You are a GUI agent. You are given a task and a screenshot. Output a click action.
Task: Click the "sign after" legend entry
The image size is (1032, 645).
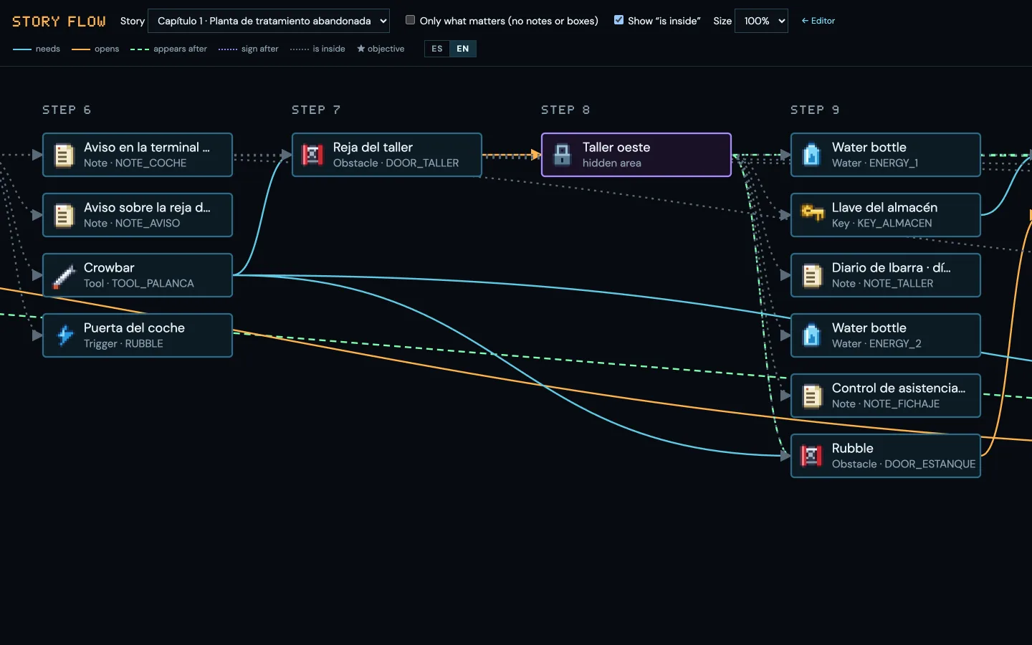tap(248, 49)
